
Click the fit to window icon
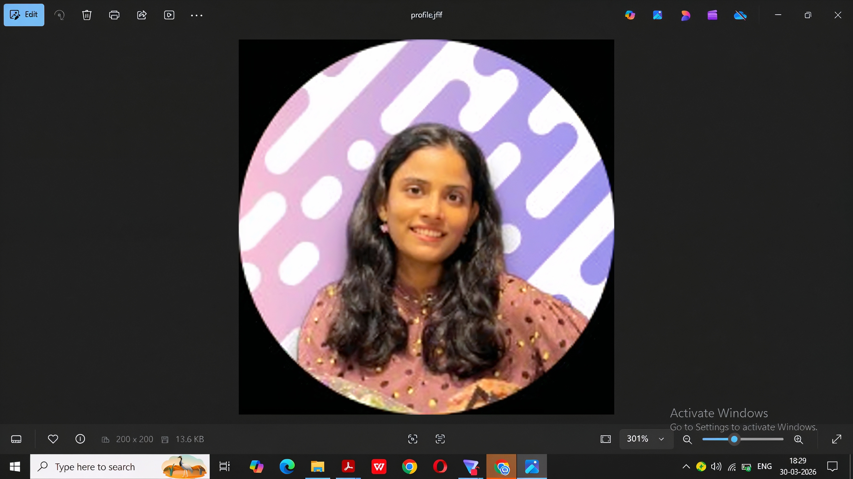click(x=606, y=439)
